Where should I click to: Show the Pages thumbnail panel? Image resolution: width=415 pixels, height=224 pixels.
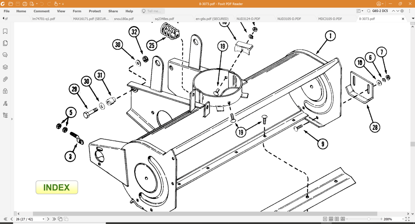click(x=5, y=43)
